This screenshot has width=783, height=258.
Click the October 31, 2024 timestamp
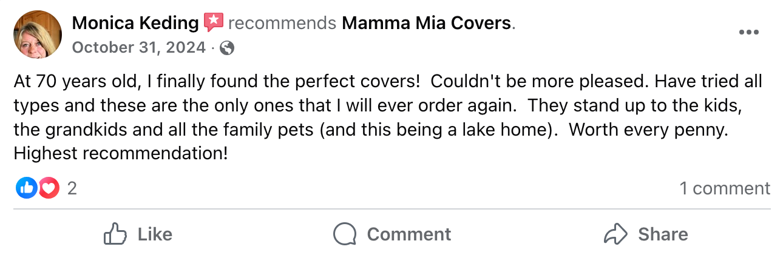pyautogui.click(x=138, y=47)
